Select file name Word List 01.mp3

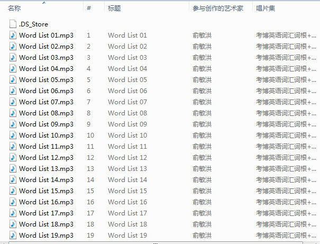click(46, 35)
